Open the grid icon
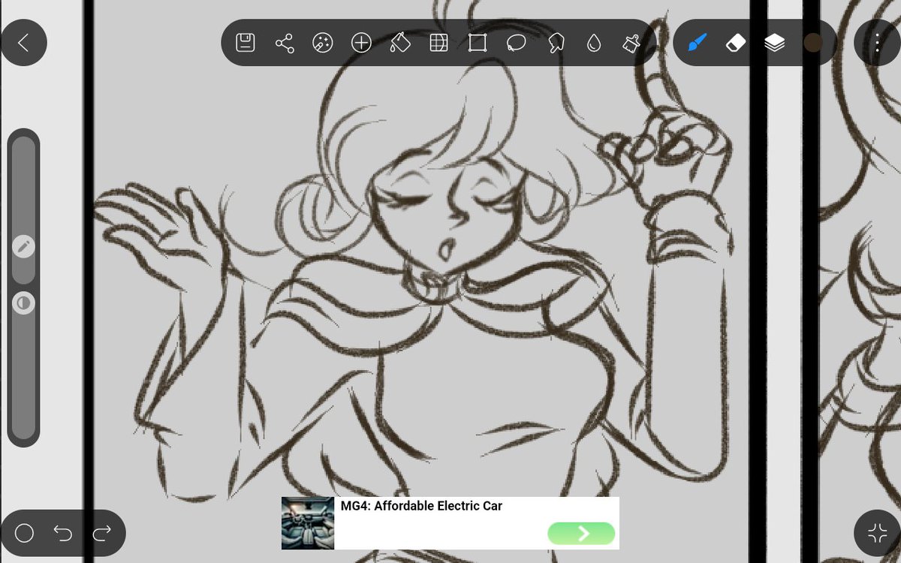The image size is (901, 563). click(438, 43)
